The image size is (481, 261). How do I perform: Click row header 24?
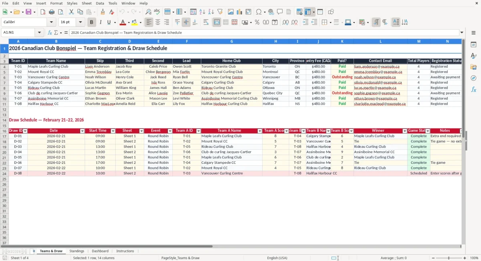pyautogui.click(x=4, y=173)
